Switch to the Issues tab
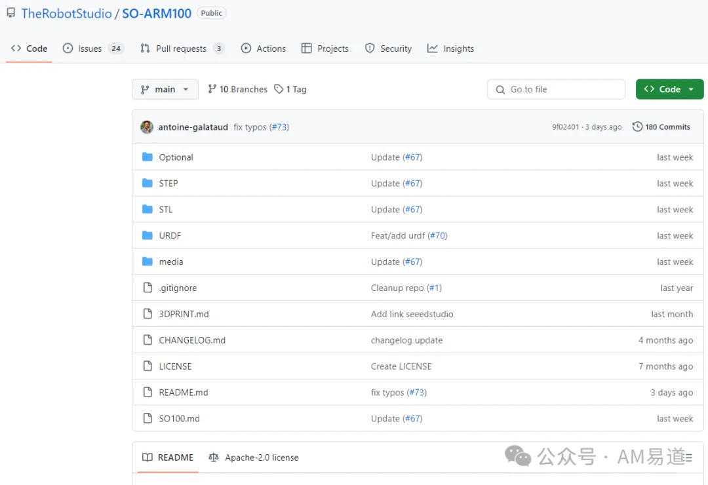The image size is (708, 485). point(93,48)
